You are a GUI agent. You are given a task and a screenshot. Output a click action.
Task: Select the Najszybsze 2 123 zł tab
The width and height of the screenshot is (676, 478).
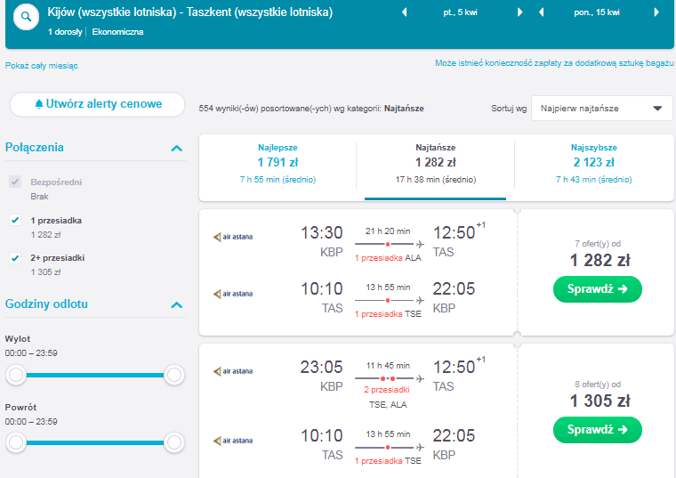593,164
